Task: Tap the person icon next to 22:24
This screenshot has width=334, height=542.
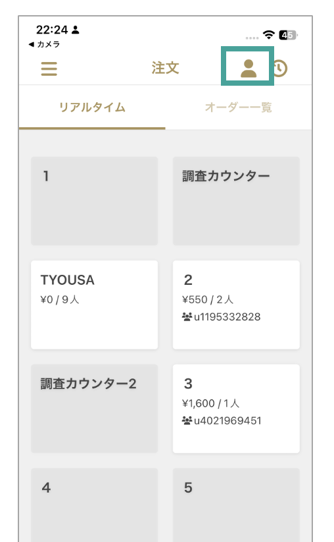Action: coord(76,30)
